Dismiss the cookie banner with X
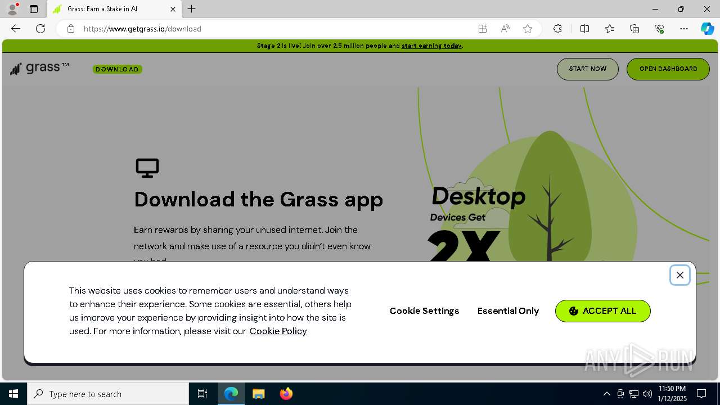This screenshot has height=405, width=720. pos(680,275)
